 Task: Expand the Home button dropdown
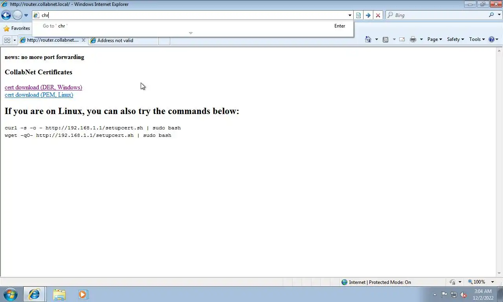click(x=376, y=39)
